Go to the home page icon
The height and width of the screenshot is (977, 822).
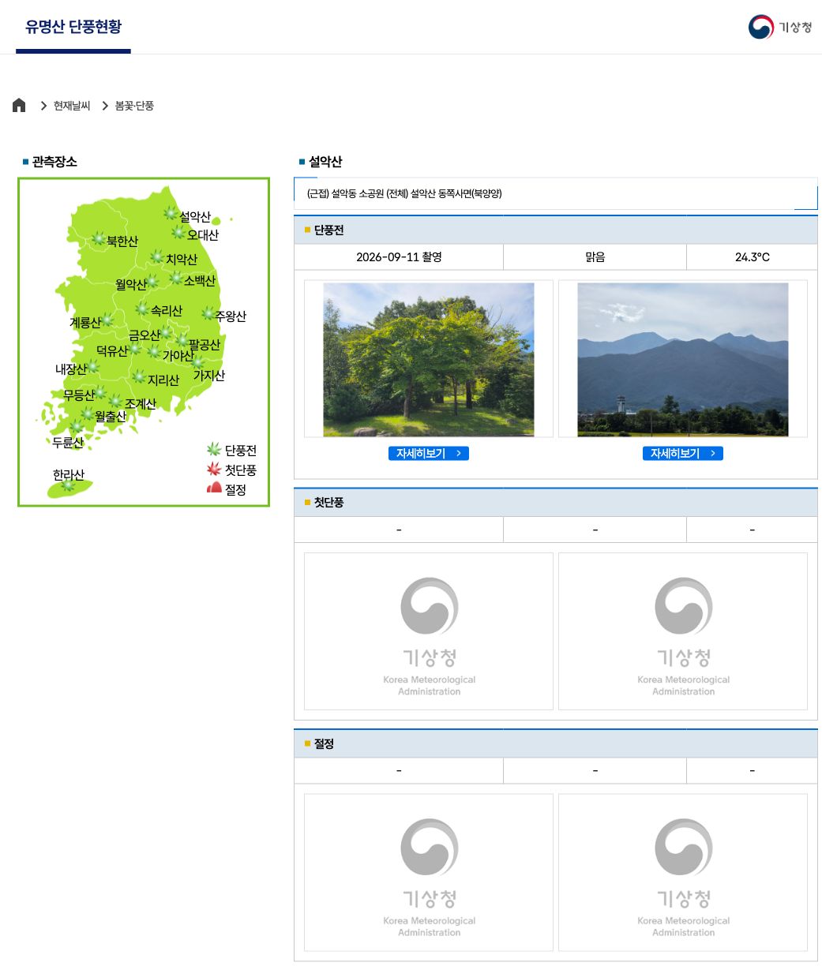tap(19, 105)
